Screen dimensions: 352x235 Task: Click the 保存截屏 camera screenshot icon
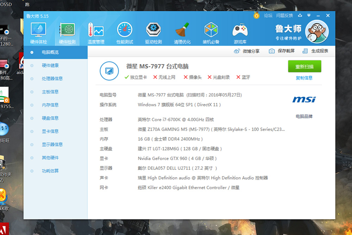tap(272, 51)
